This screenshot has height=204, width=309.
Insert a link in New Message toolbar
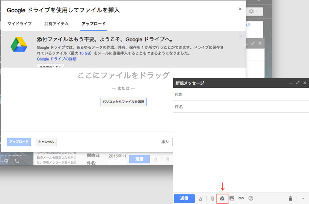[241, 198]
